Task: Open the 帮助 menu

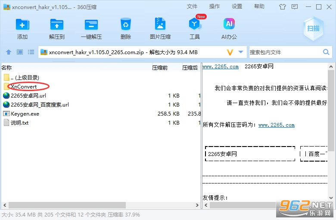Action: [x=259, y=6]
